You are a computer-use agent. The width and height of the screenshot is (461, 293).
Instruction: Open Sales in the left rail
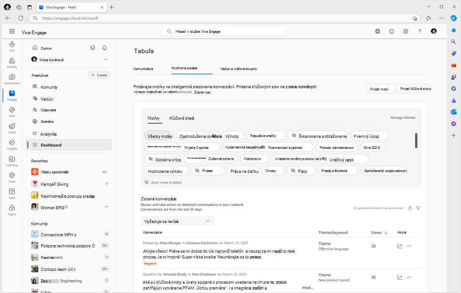[x=12, y=194]
